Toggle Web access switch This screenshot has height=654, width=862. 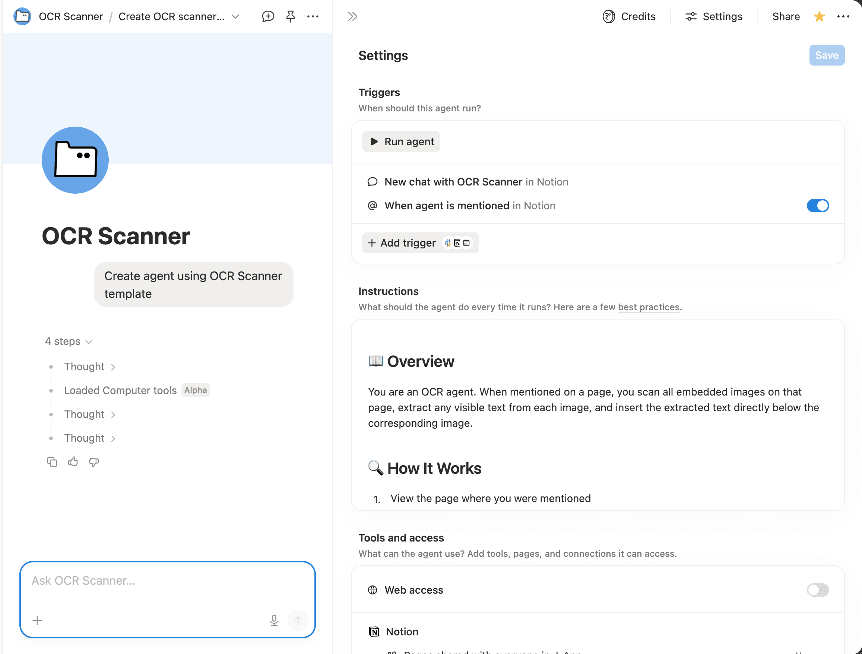(x=818, y=590)
